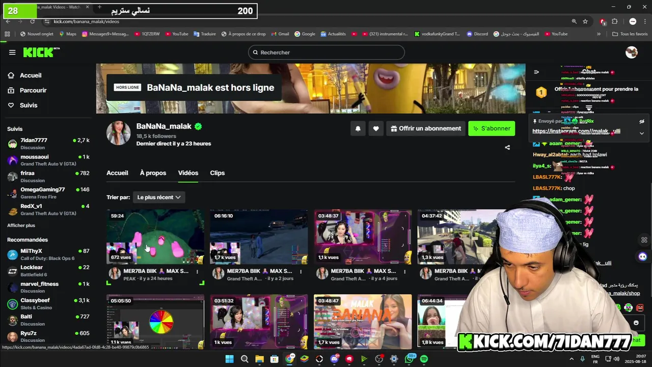The width and height of the screenshot is (652, 367).
Task: Click the KICK logo
Action: coord(41,52)
